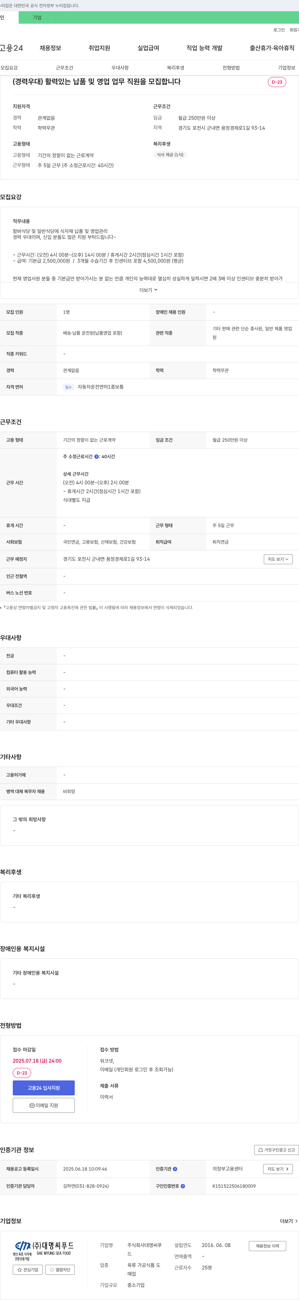Open the 실업급여 menu
This screenshot has width=299, height=1300.
[148, 48]
